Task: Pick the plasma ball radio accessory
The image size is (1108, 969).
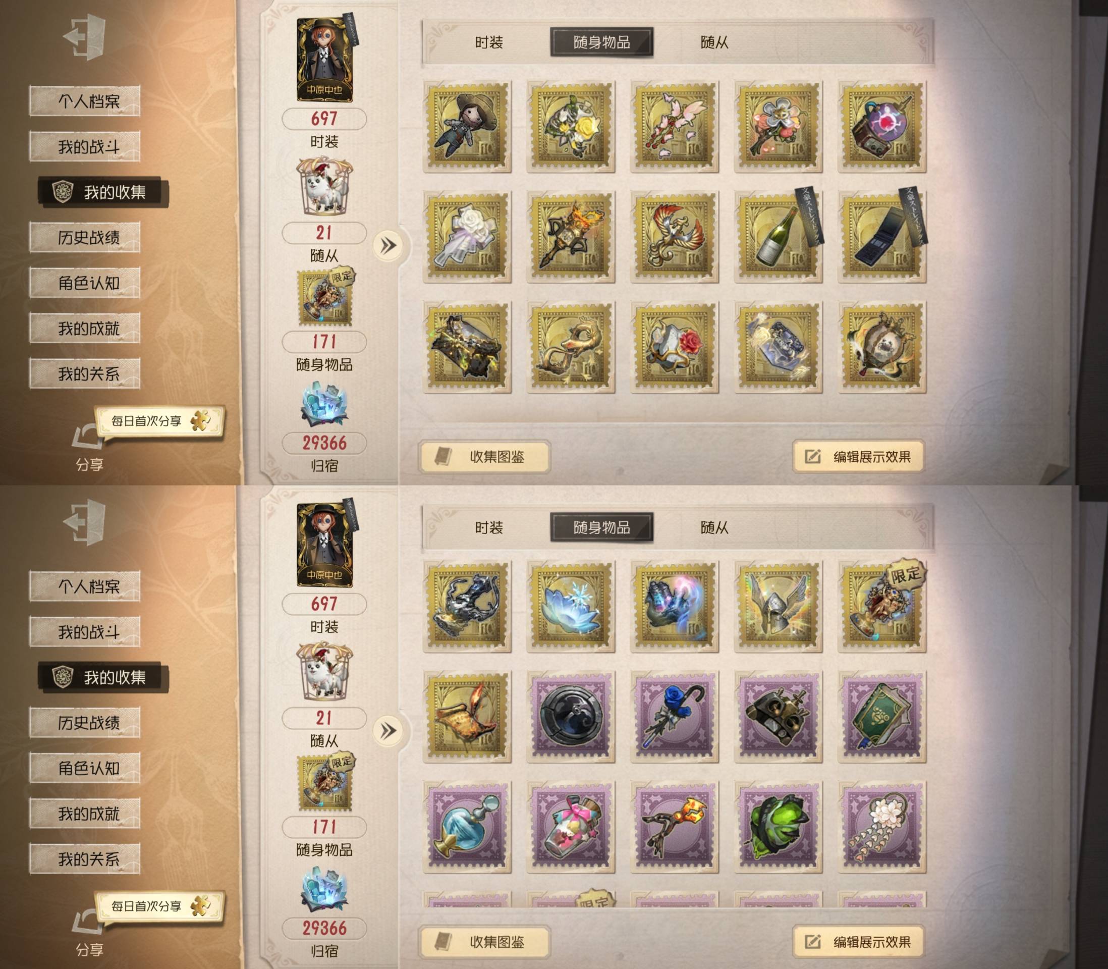Action: tap(882, 127)
